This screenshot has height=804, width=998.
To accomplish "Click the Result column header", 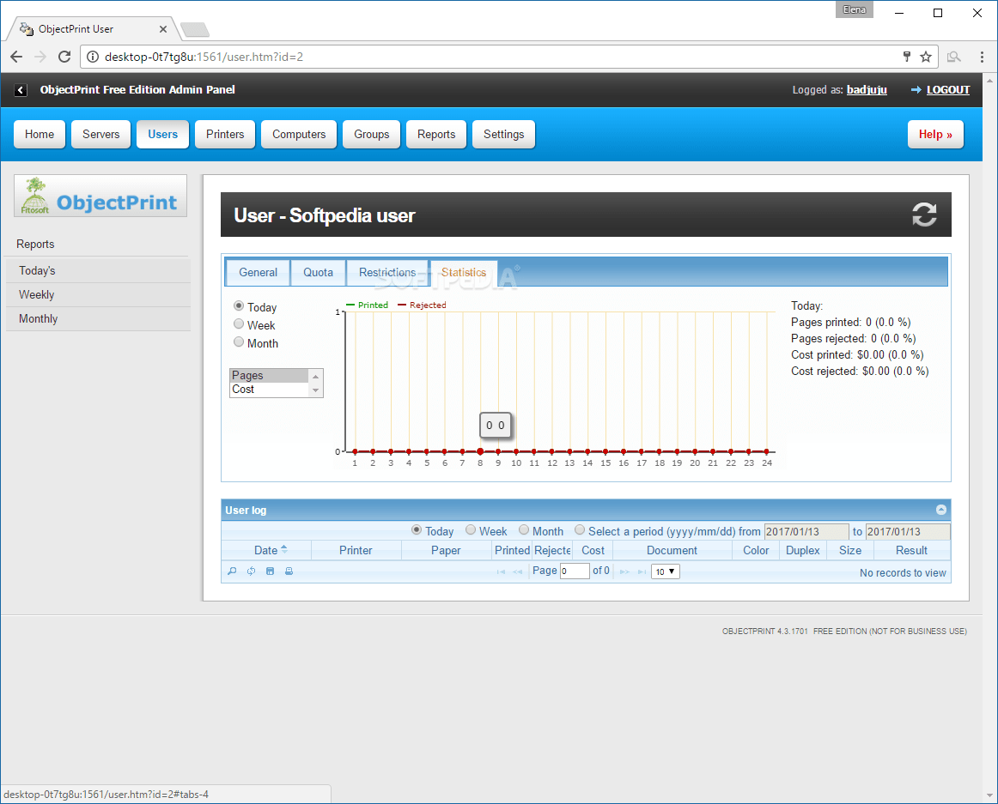I will tap(911, 550).
